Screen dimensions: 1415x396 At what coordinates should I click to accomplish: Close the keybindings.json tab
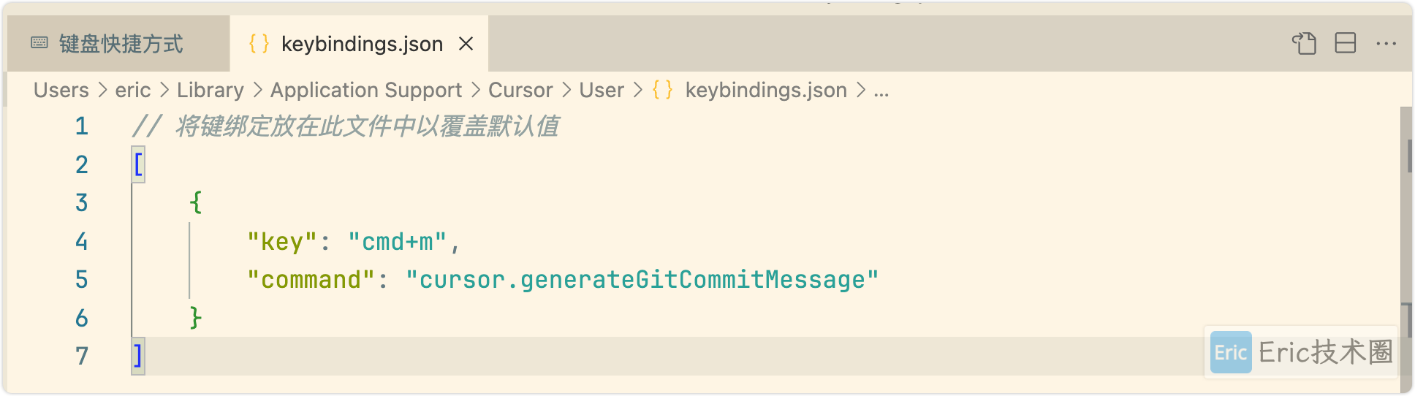click(466, 44)
